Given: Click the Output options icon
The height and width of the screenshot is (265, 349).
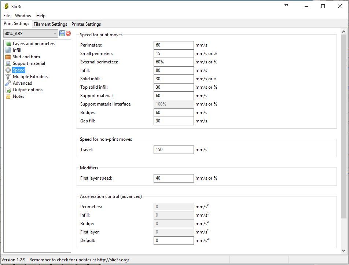Looking at the screenshot, I should pyautogui.click(x=8, y=90).
